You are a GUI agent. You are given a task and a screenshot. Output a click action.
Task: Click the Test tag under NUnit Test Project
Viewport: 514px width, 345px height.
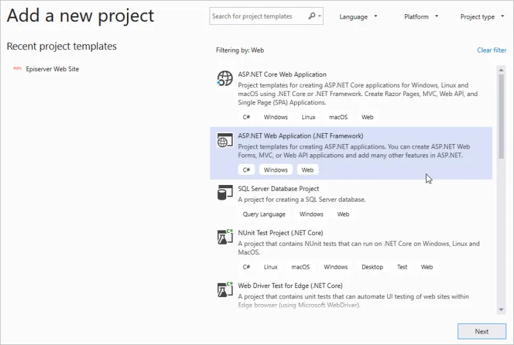402,267
